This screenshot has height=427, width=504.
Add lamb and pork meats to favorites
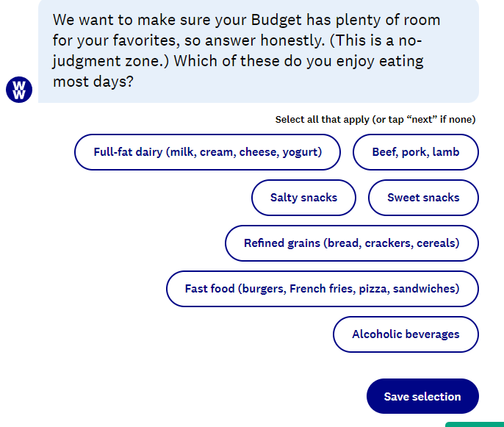(x=416, y=152)
